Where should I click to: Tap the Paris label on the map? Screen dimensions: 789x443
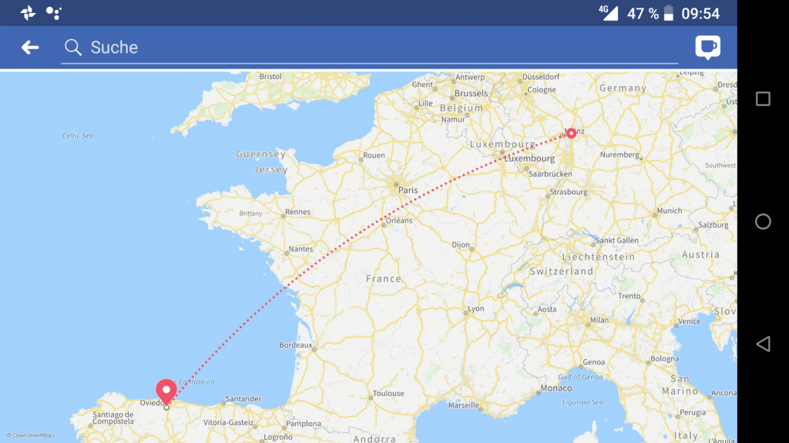[x=408, y=191]
